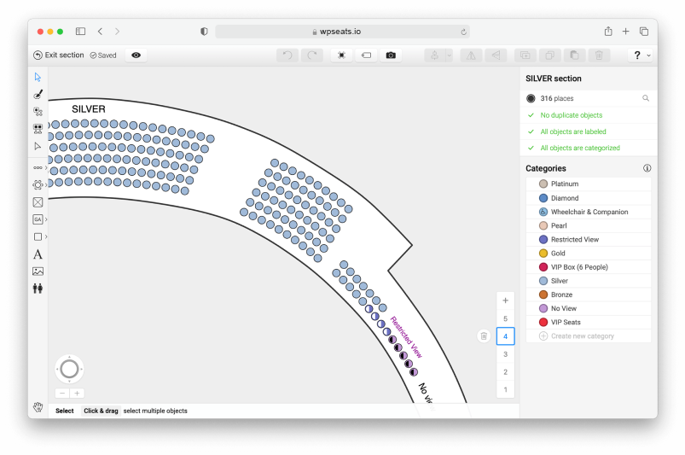The width and height of the screenshot is (685, 455).
Task: Click the paste toolbar icon
Action: click(x=574, y=55)
